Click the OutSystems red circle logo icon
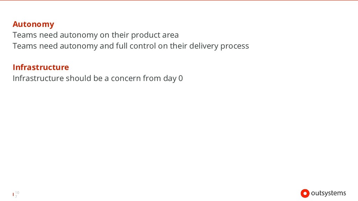 (x=305, y=193)
